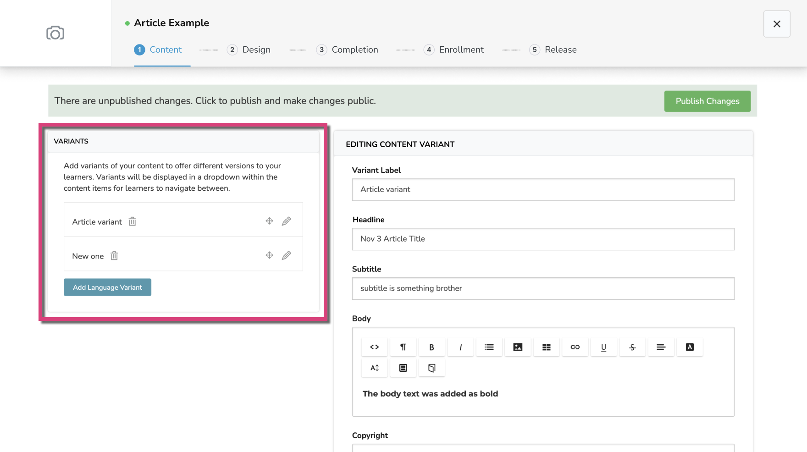This screenshot has height=452, width=807.
Task: Open HTML code view in body editor
Action: 375,347
